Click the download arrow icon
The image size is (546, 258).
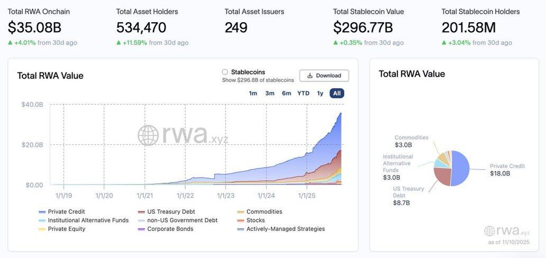310,76
